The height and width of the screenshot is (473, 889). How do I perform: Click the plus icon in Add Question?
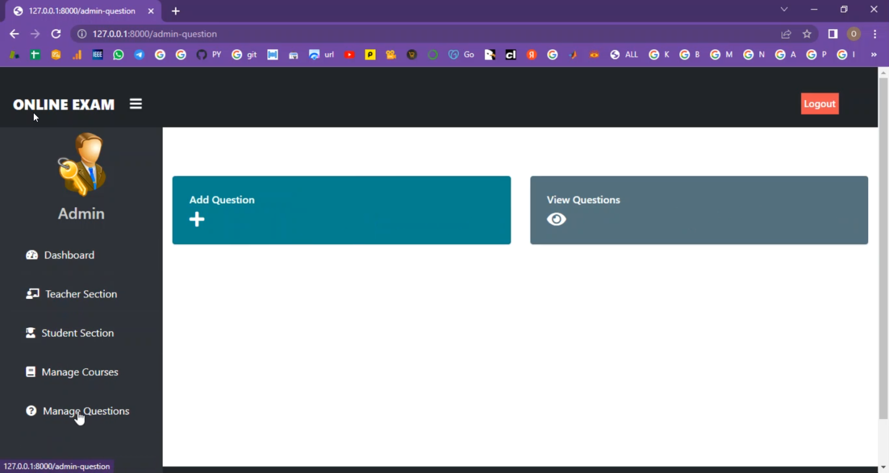[x=197, y=220]
